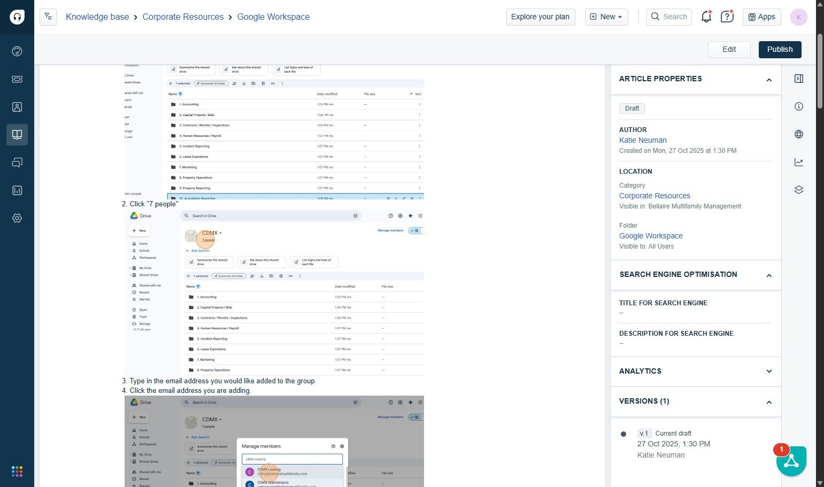Click 'Visible to: All Users' text

click(x=646, y=246)
